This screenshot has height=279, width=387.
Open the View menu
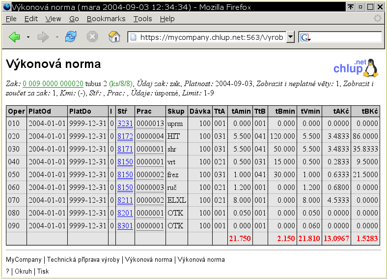pyautogui.click(x=53, y=19)
